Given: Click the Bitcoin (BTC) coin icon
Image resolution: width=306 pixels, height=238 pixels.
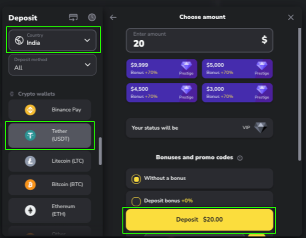Looking at the screenshot, I should pos(31,184).
